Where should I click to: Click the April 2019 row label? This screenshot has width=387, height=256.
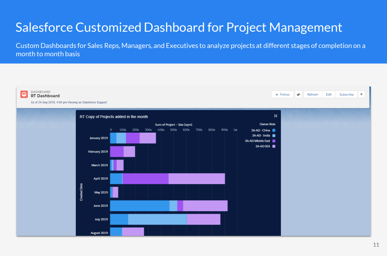[x=100, y=178]
